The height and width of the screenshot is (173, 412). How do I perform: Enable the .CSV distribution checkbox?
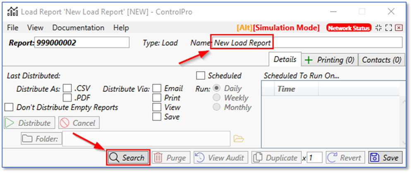(x=67, y=89)
